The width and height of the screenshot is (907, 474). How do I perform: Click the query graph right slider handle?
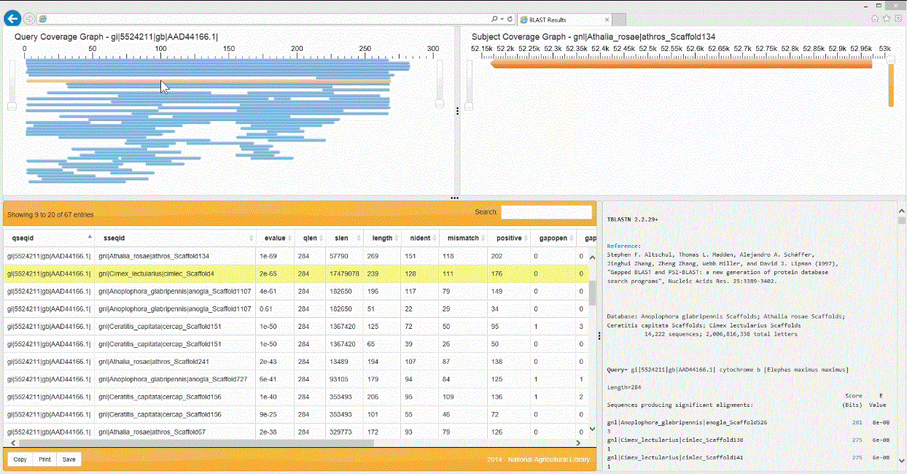point(439,104)
